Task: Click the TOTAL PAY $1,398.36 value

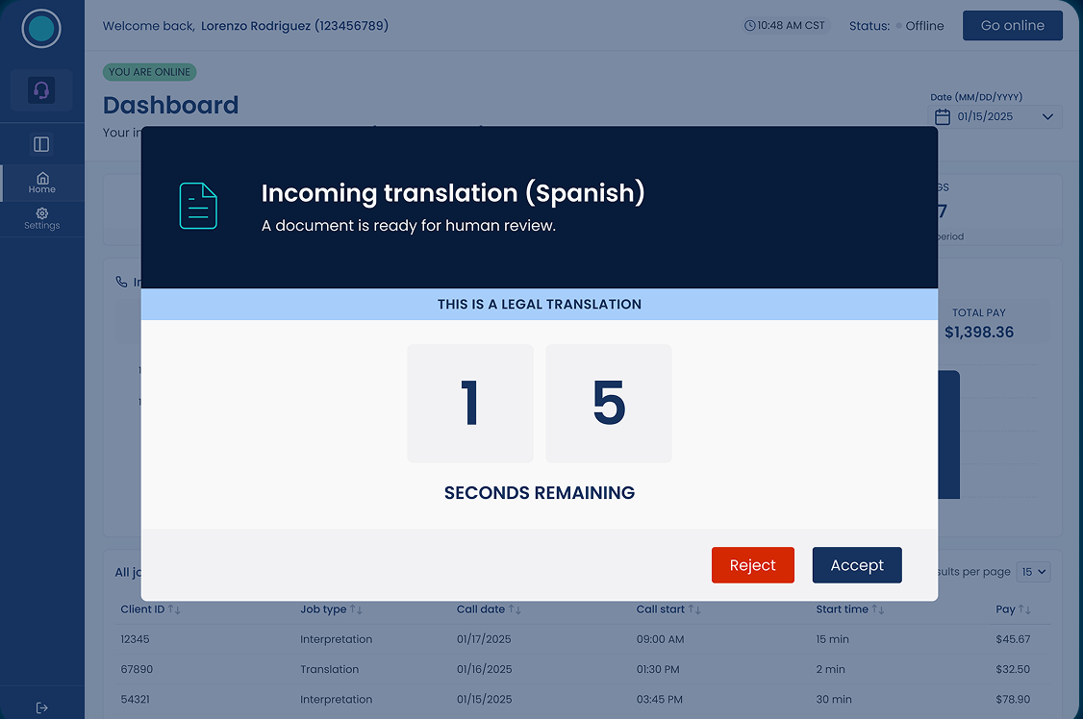Action: click(979, 332)
